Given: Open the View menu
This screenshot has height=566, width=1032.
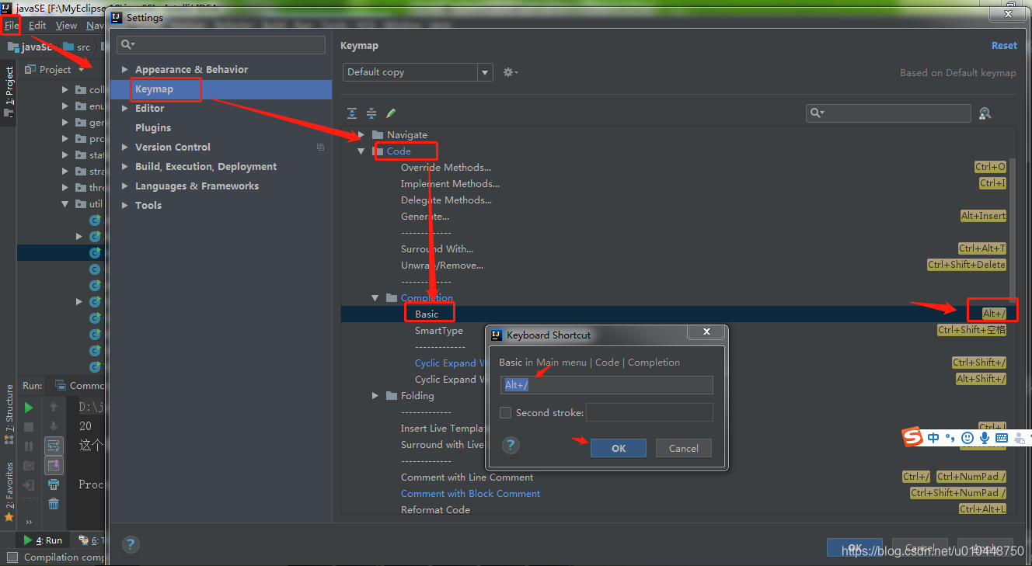Looking at the screenshot, I should [x=66, y=25].
